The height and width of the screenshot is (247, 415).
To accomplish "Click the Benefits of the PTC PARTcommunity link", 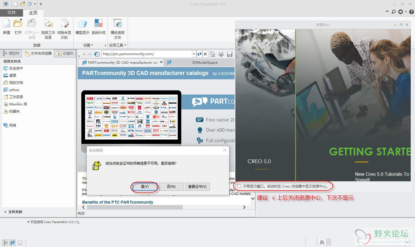I will tap(118, 202).
